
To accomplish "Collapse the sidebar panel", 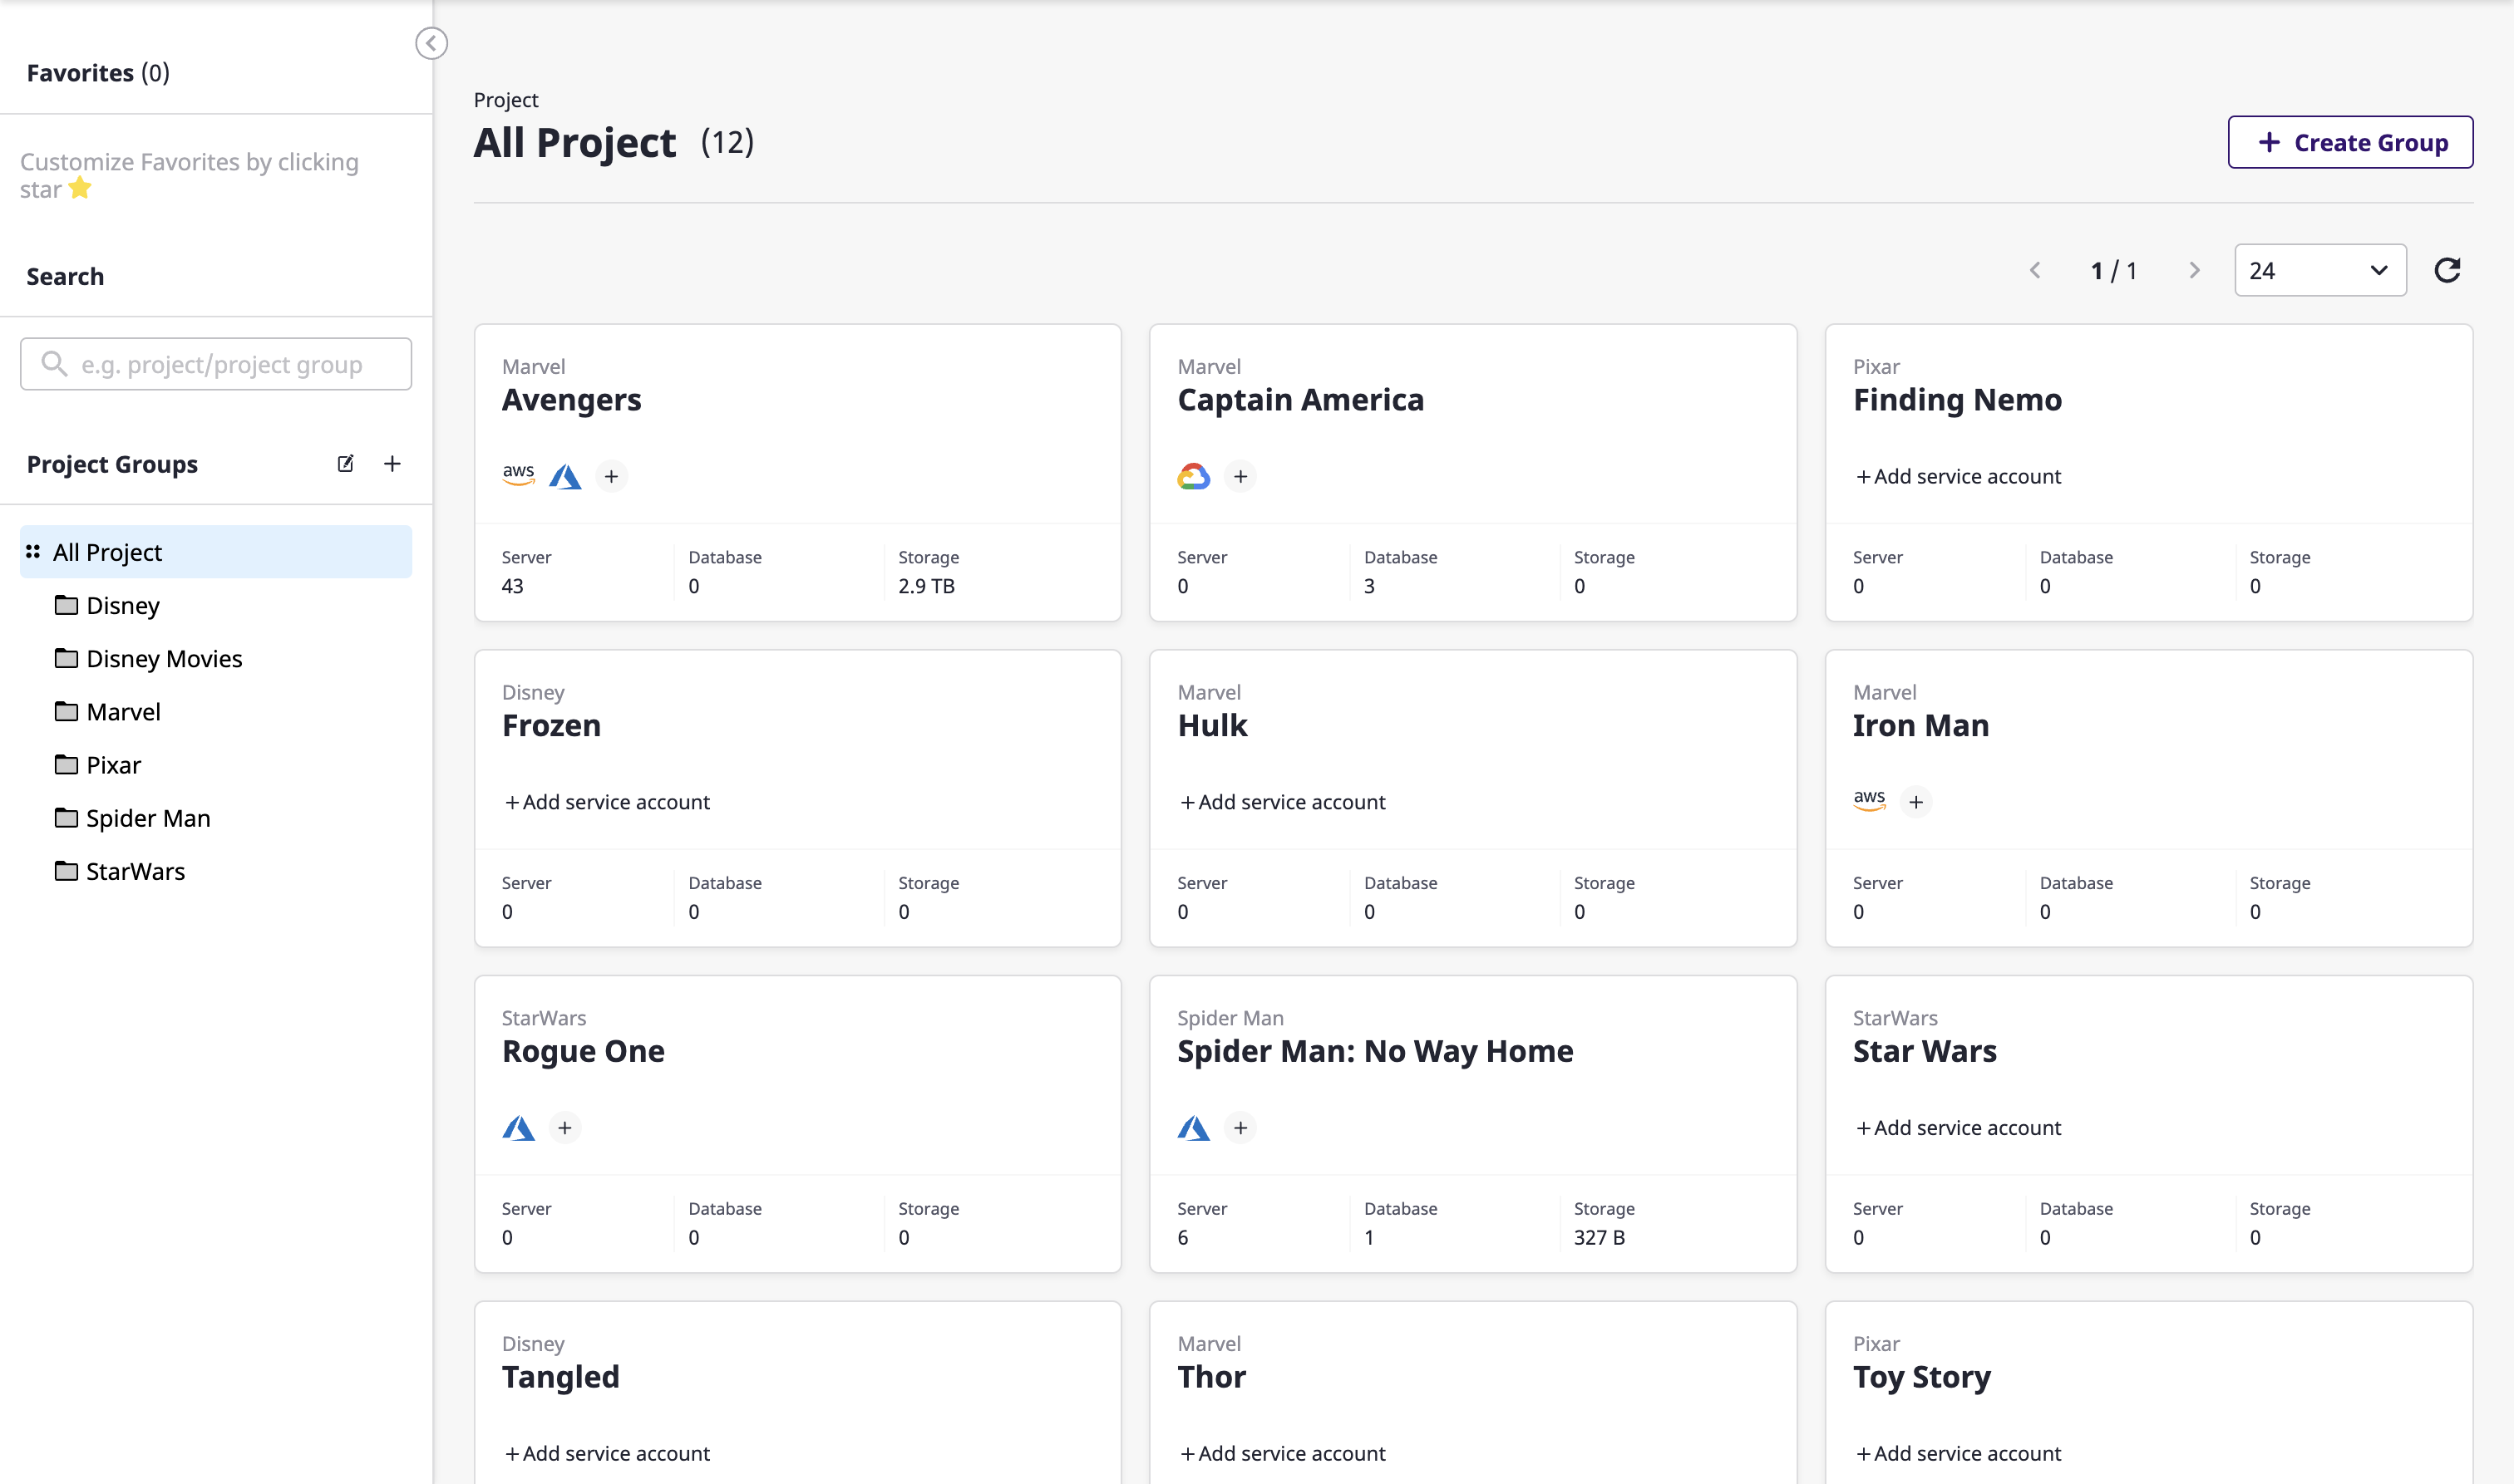I will coord(431,43).
